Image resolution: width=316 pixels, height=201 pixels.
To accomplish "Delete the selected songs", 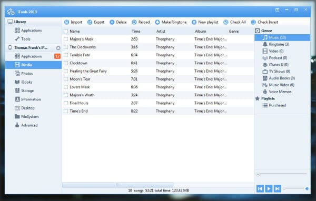I will coord(118,22).
